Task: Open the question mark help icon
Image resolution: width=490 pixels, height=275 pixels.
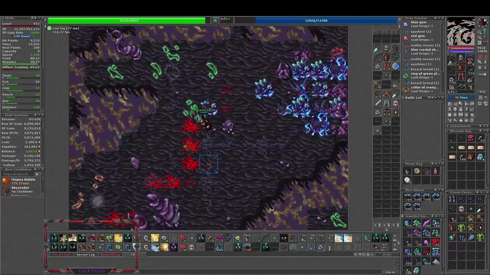Action: click(x=466, y=109)
